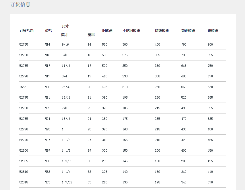246x190 pixels.
Task: Click the 型号 column header
Action: pos(49,30)
